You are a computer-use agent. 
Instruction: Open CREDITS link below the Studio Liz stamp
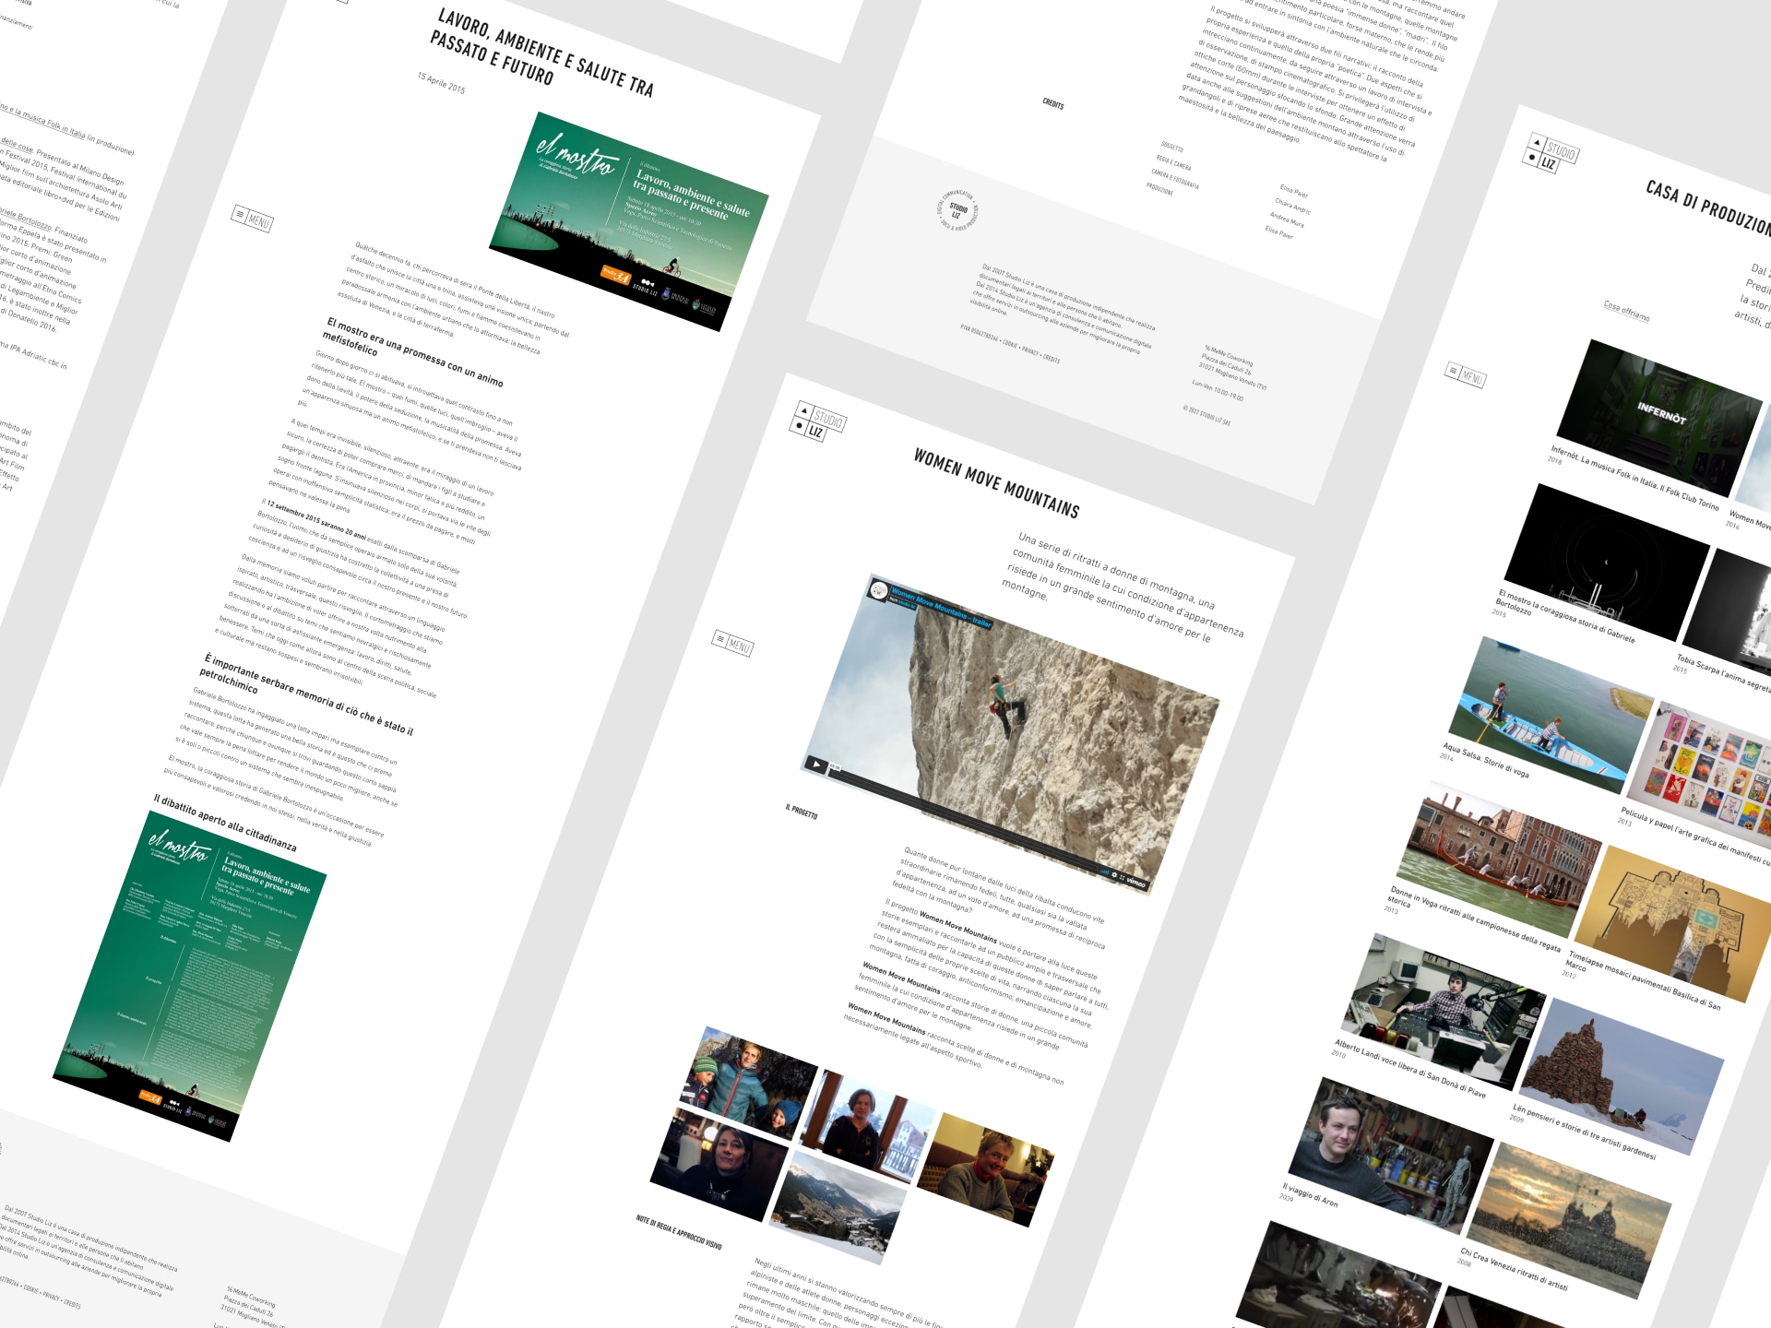pyautogui.click(x=1051, y=358)
